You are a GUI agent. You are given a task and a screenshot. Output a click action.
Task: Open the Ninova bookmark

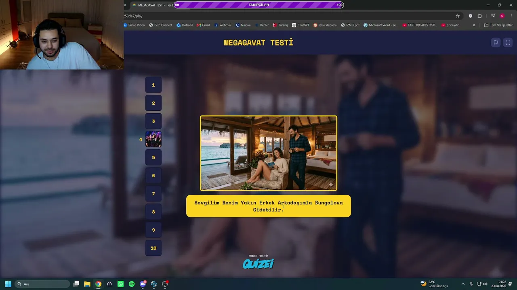click(243, 25)
